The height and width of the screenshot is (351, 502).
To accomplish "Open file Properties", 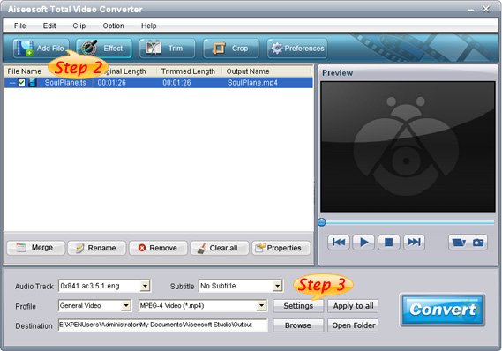I will coord(281,248).
